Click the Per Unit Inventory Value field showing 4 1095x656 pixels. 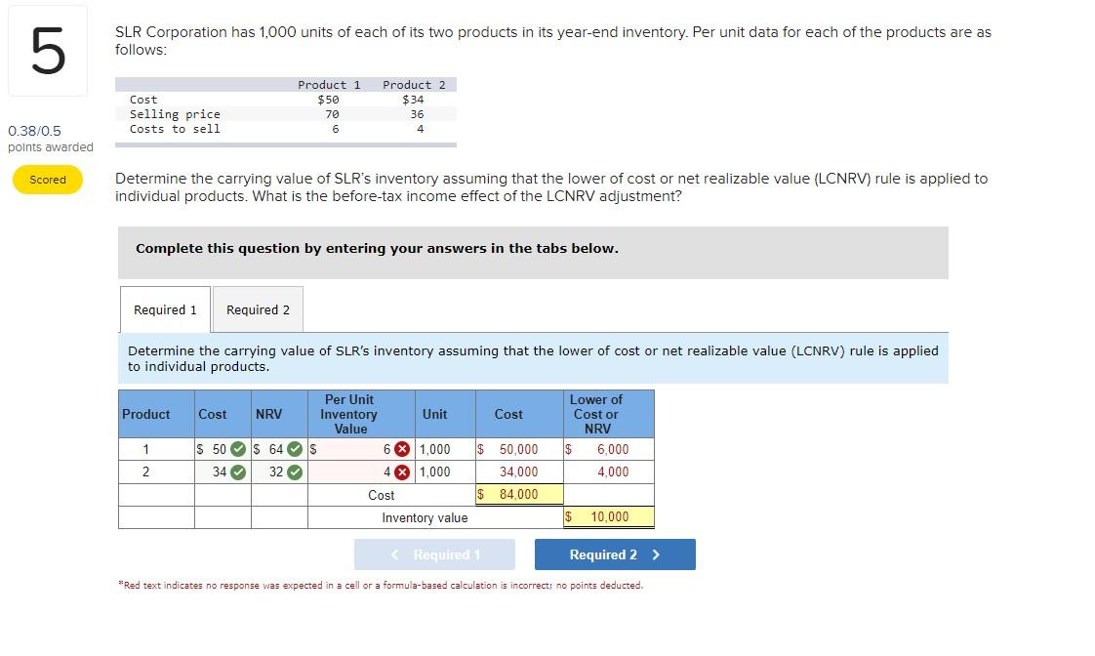coord(361,472)
